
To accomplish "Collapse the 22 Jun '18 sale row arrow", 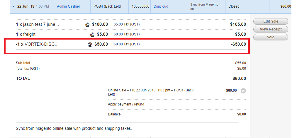I will (13, 6).
